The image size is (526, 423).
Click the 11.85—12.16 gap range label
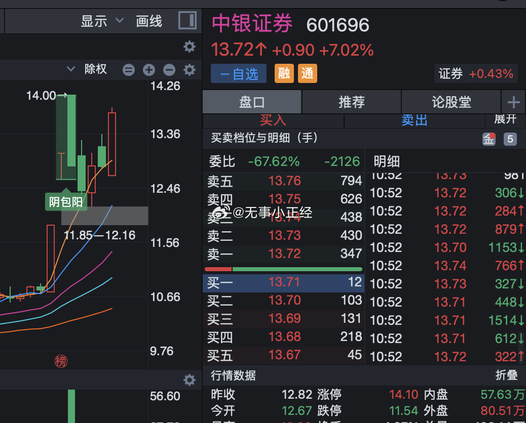point(100,235)
